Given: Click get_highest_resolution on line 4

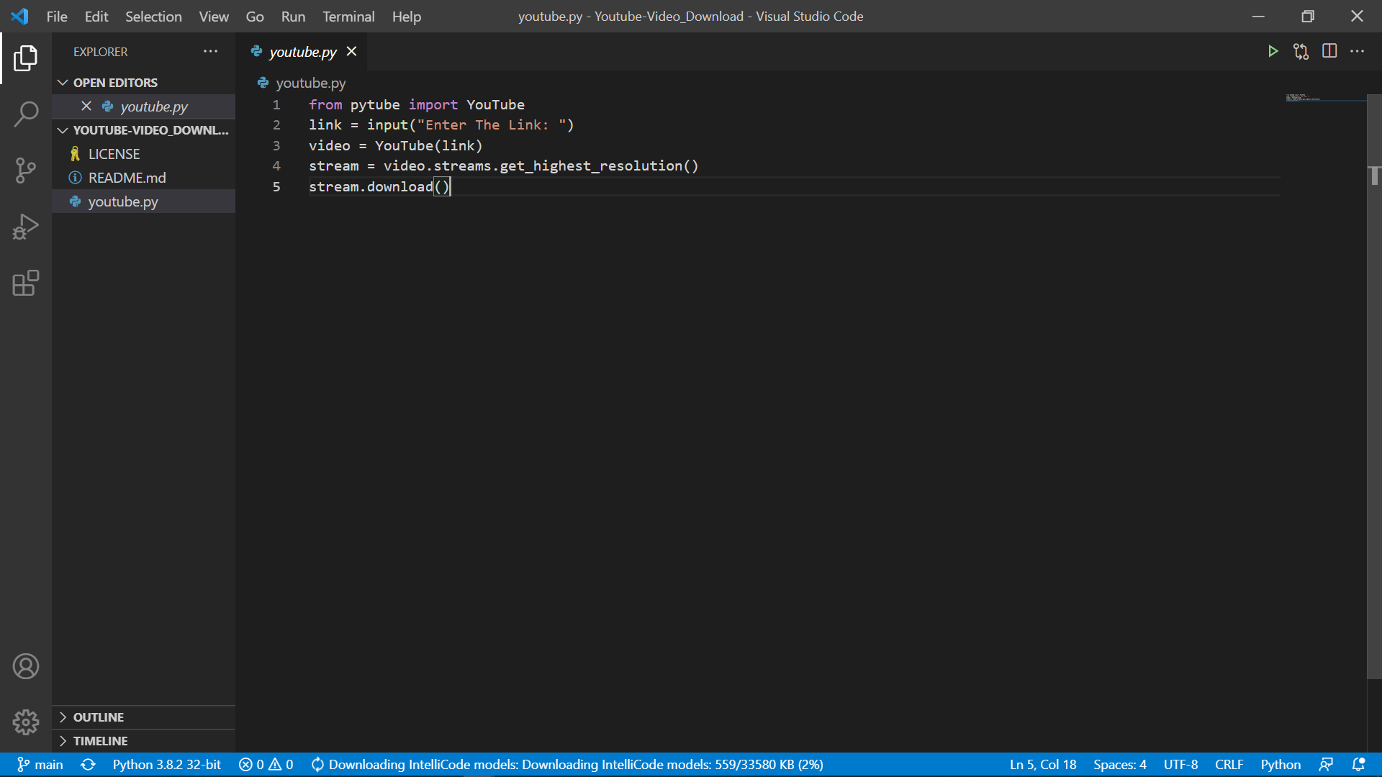Looking at the screenshot, I should click(x=591, y=166).
